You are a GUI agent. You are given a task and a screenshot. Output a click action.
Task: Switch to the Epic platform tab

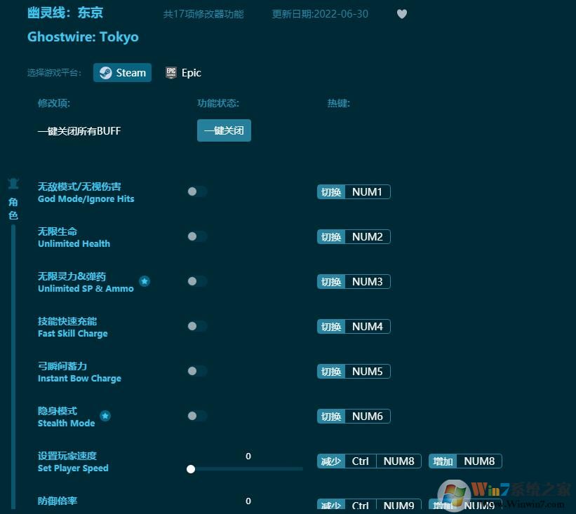click(x=183, y=72)
